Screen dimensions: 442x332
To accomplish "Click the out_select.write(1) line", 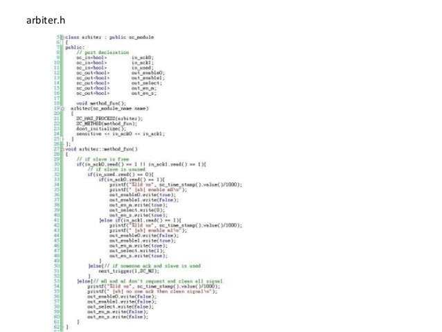I will (137, 251).
